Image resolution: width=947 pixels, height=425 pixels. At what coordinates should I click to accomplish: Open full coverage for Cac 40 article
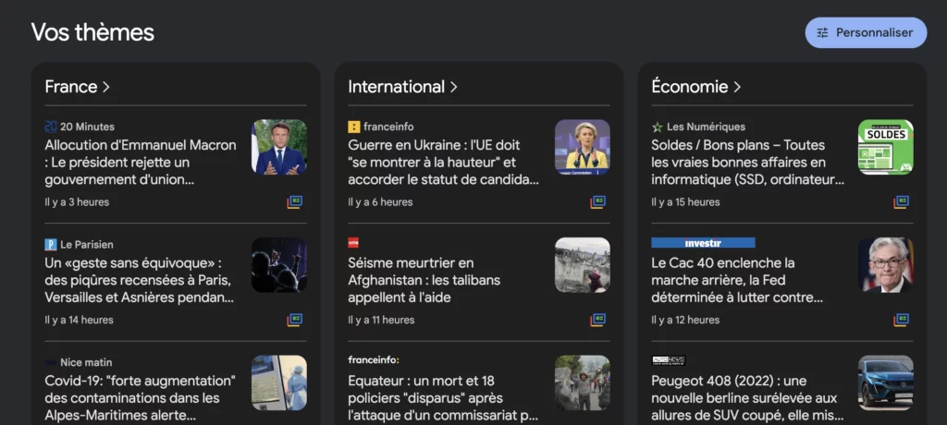pyautogui.click(x=901, y=320)
